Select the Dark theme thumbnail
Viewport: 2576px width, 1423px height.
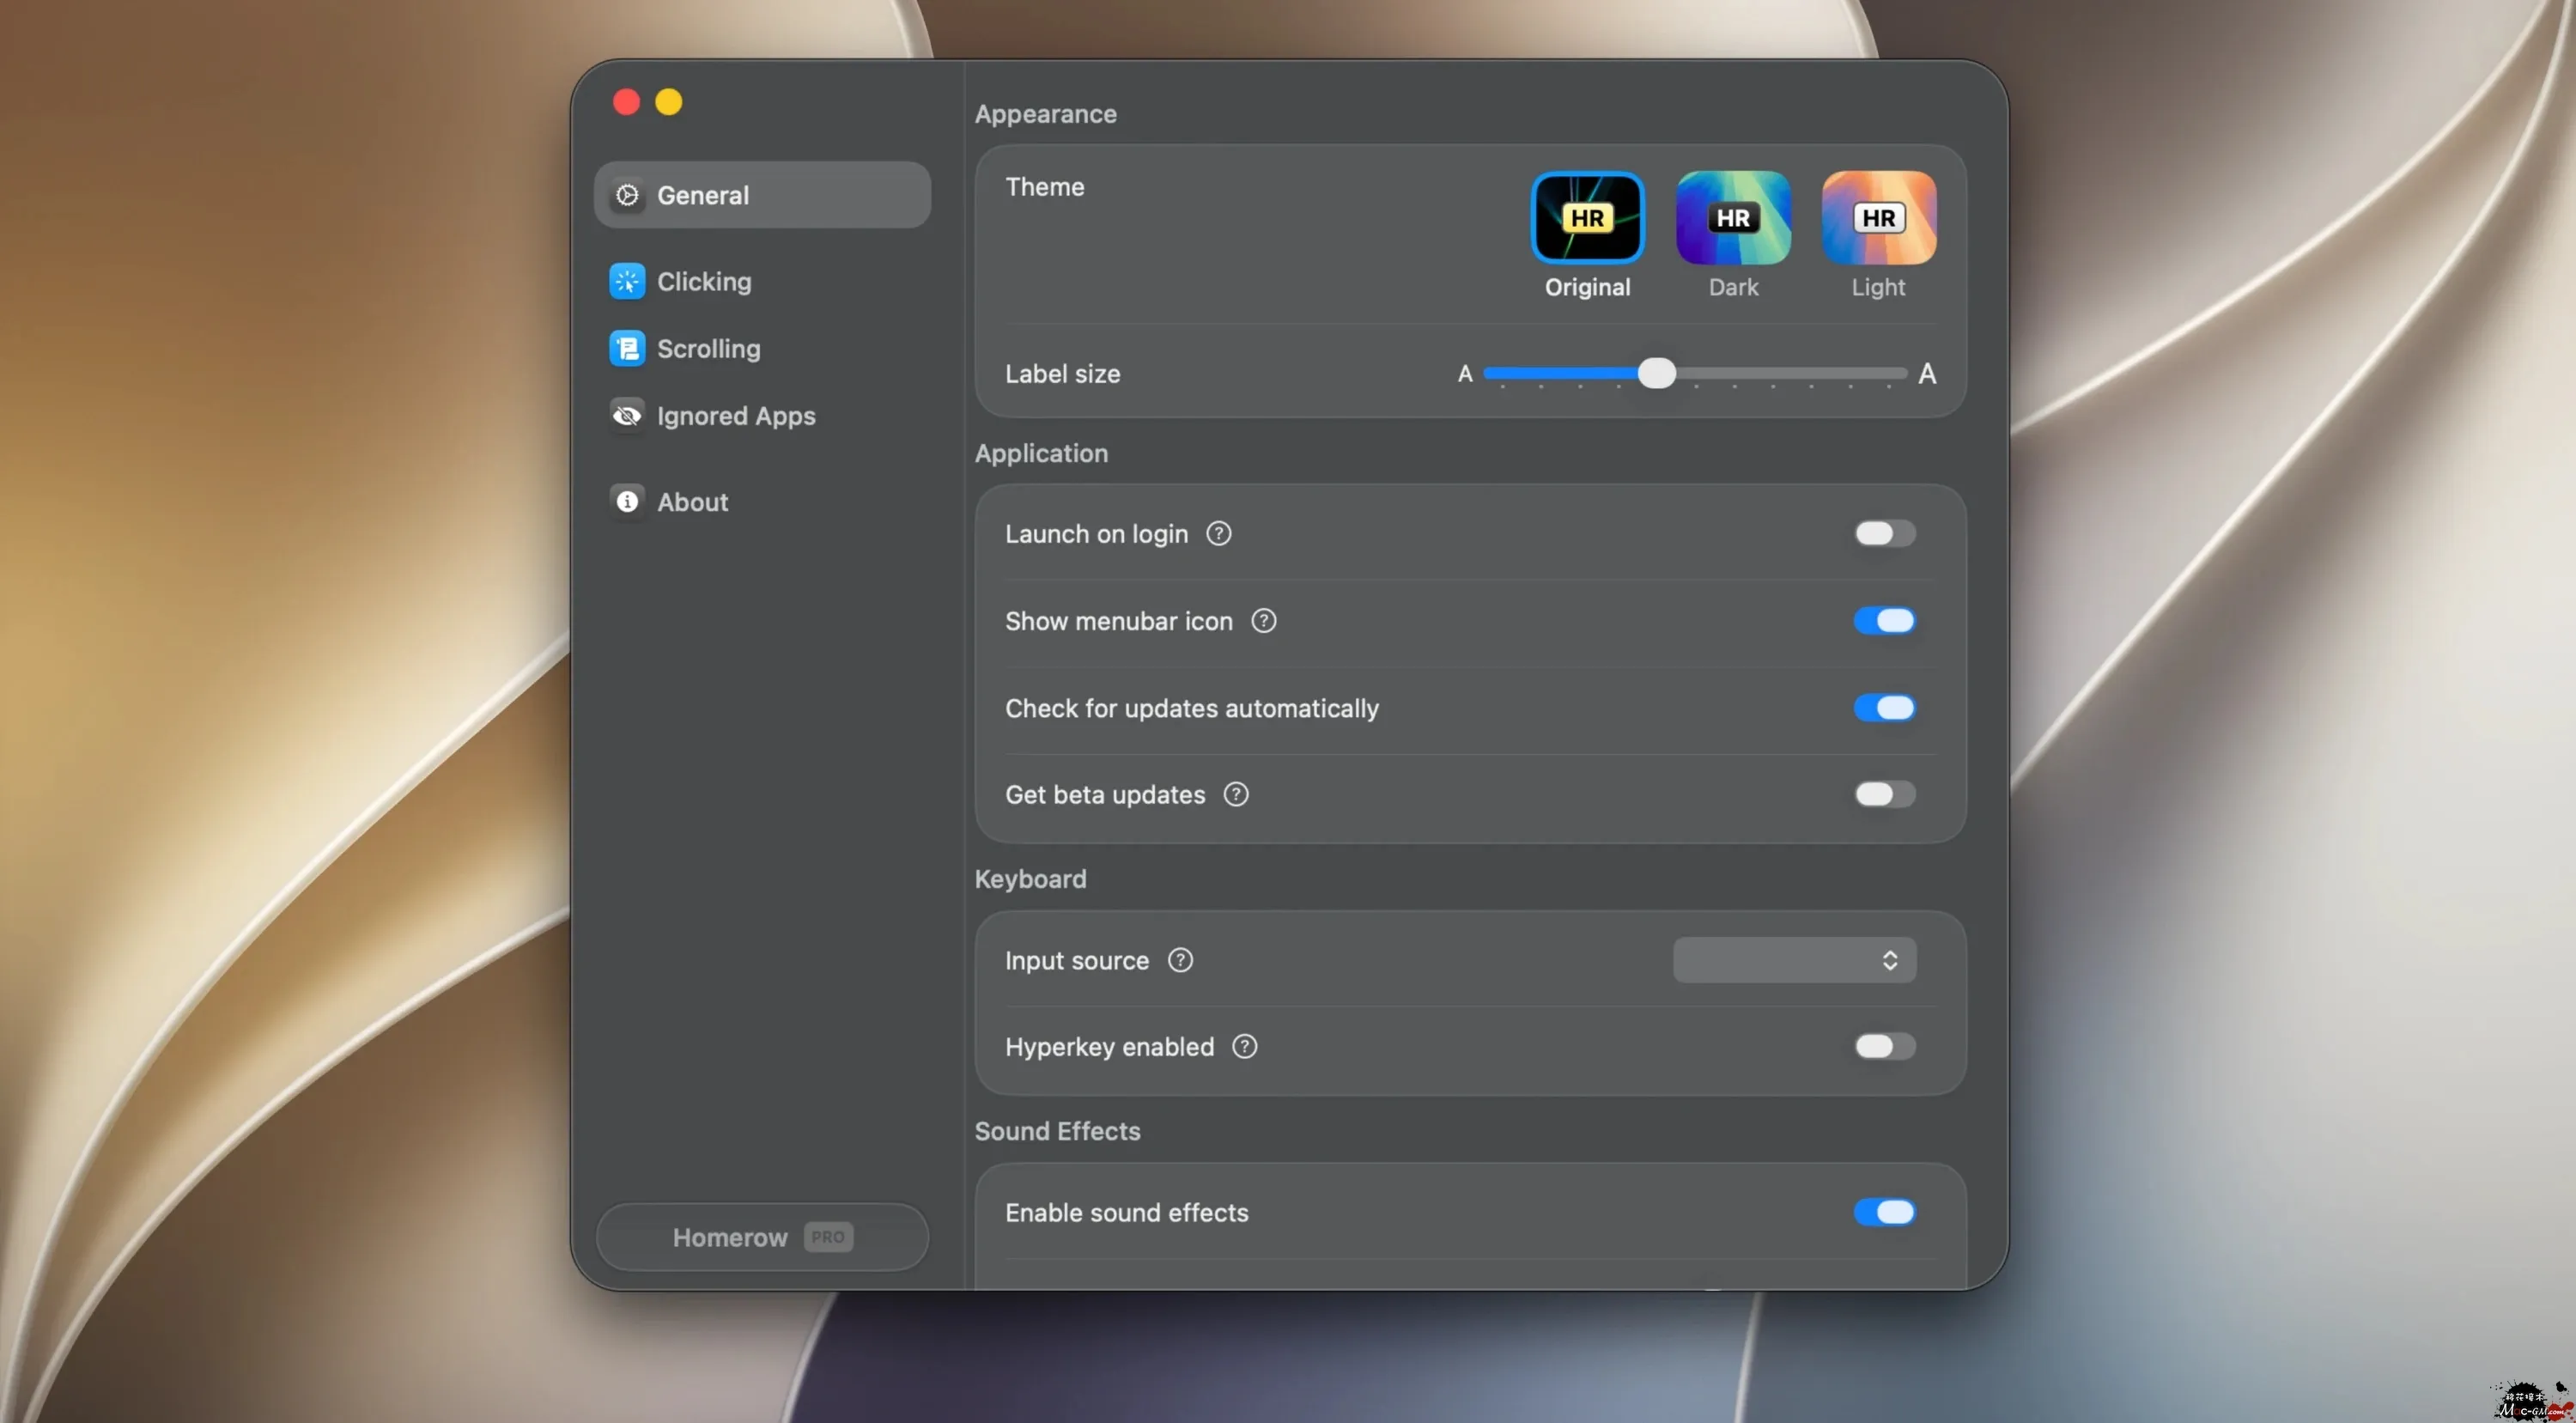pyautogui.click(x=1733, y=218)
